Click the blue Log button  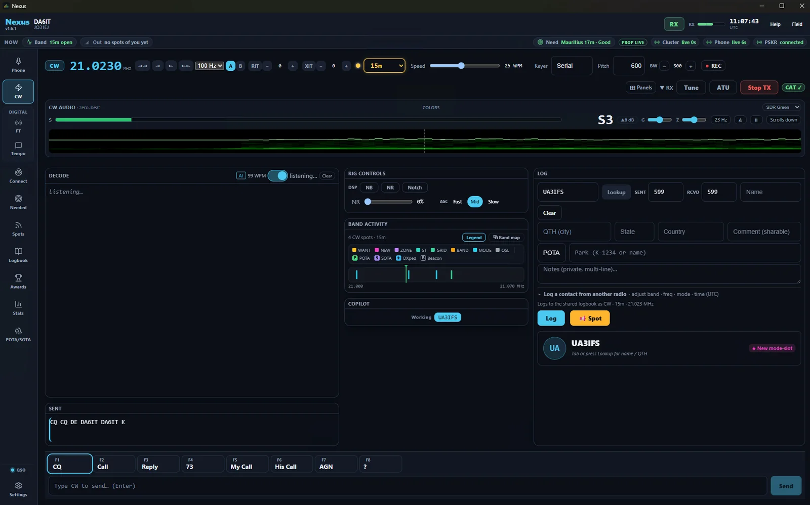click(551, 318)
